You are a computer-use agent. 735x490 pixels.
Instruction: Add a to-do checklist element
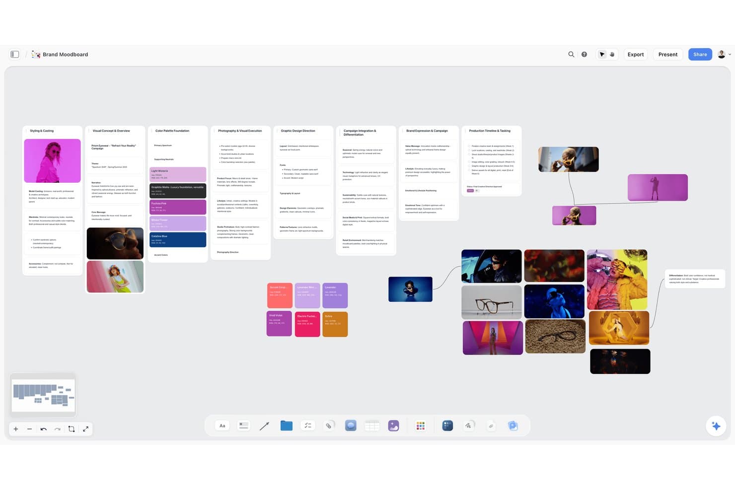coord(308,426)
